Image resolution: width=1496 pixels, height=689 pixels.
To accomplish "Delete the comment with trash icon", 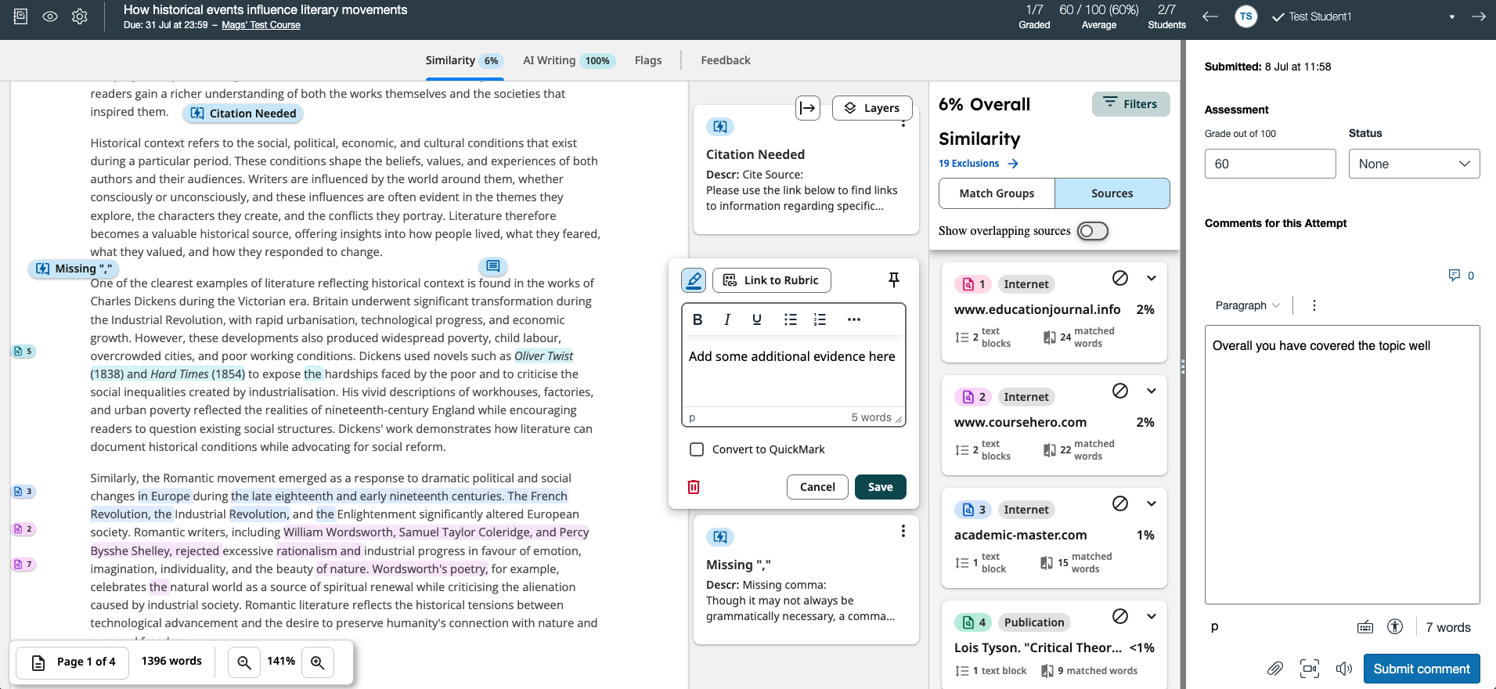I will pyautogui.click(x=694, y=487).
